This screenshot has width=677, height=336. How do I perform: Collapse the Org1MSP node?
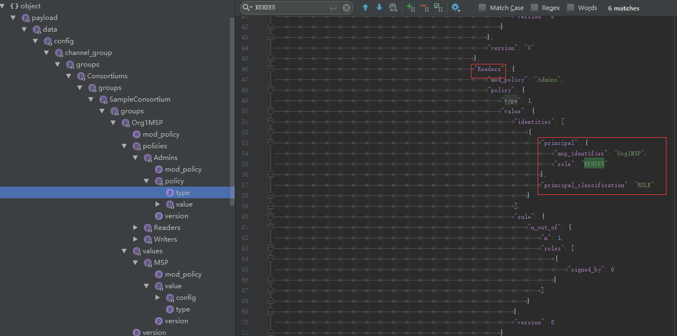pyautogui.click(x=113, y=123)
